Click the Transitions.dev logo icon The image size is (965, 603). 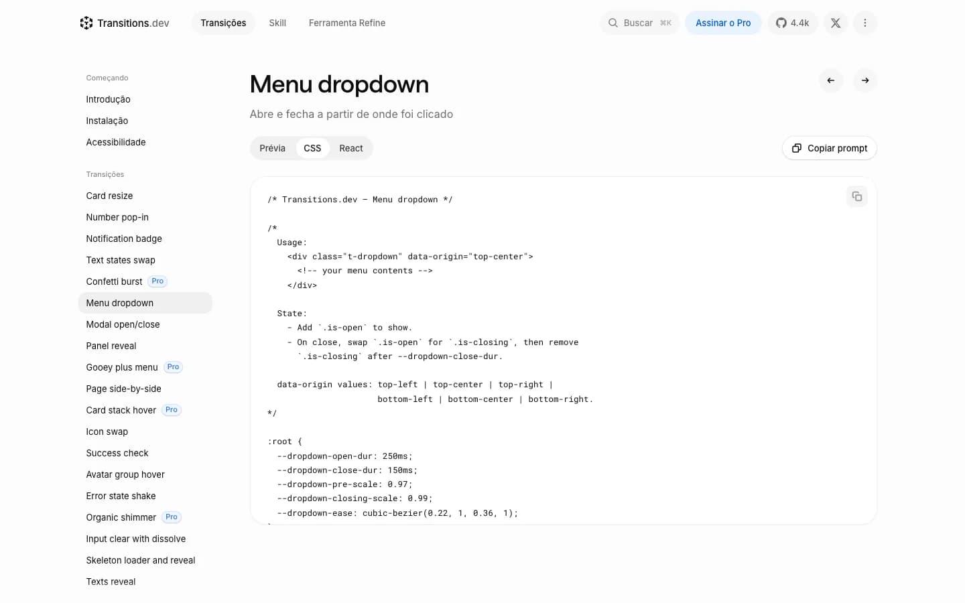point(86,23)
